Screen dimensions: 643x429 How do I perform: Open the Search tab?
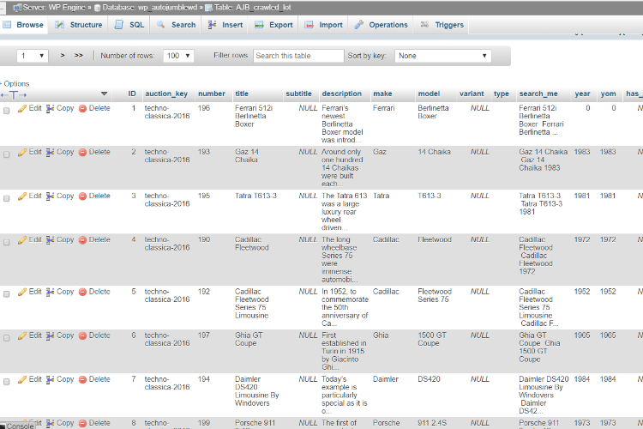point(177,25)
